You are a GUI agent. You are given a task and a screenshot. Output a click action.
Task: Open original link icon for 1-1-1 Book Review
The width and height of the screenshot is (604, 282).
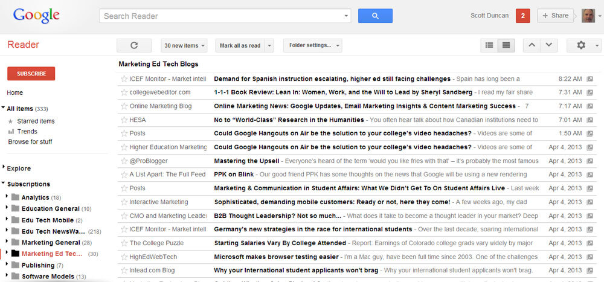coord(590,92)
